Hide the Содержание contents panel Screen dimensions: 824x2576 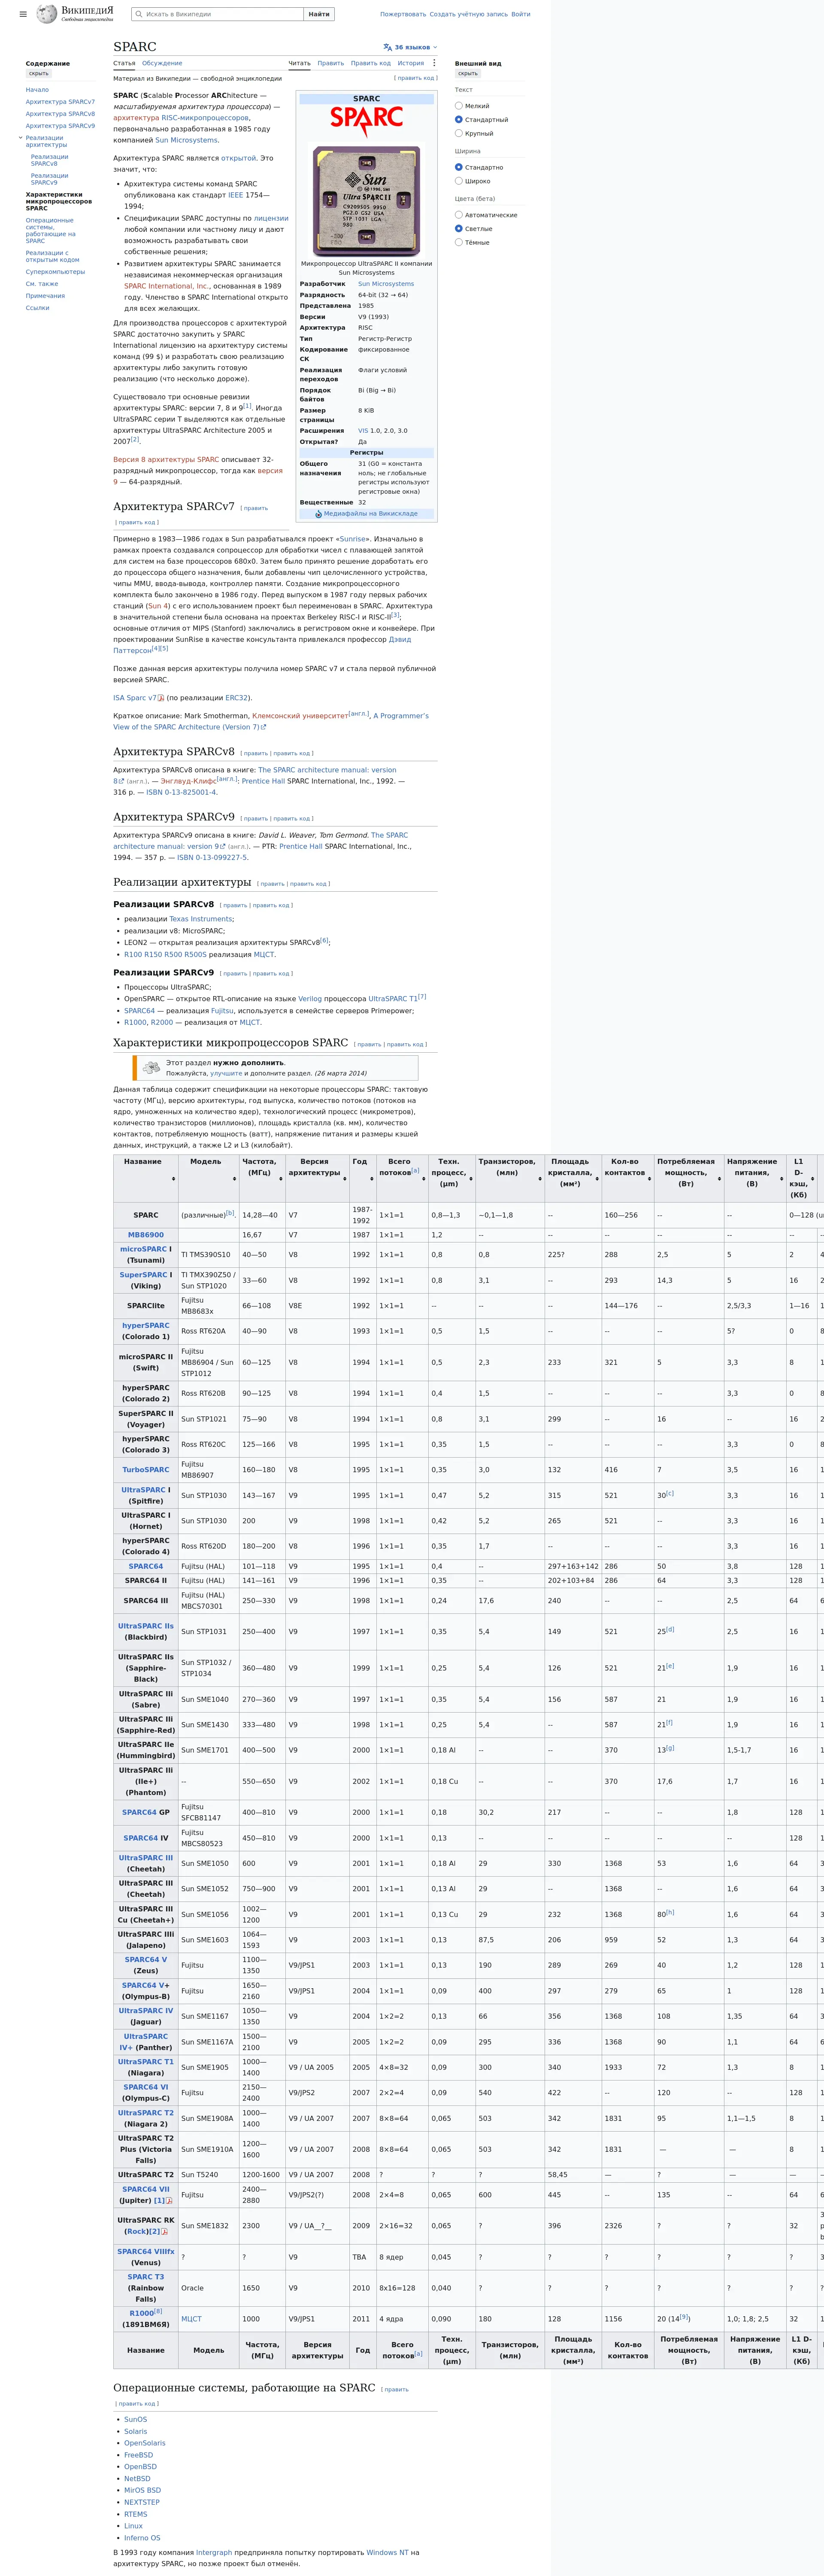[x=38, y=73]
